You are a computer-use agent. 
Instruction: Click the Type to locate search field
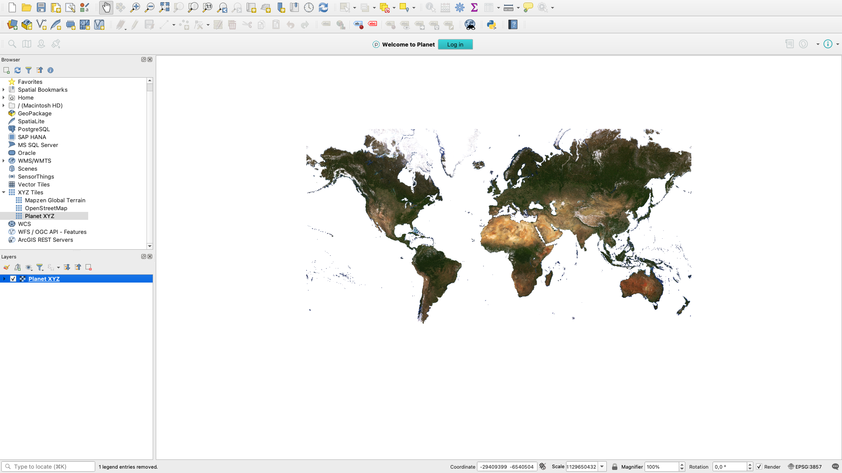pos(48,466)
